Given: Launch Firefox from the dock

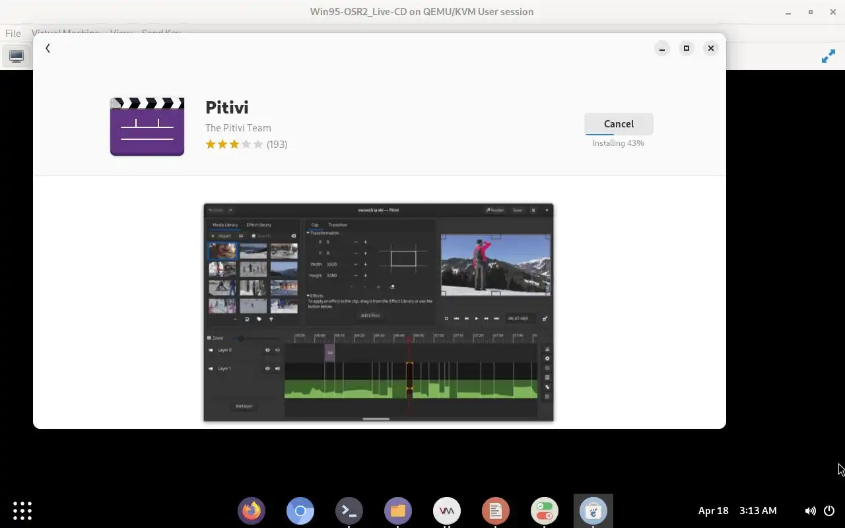Looking at the screenshot, I should [252, 510].
